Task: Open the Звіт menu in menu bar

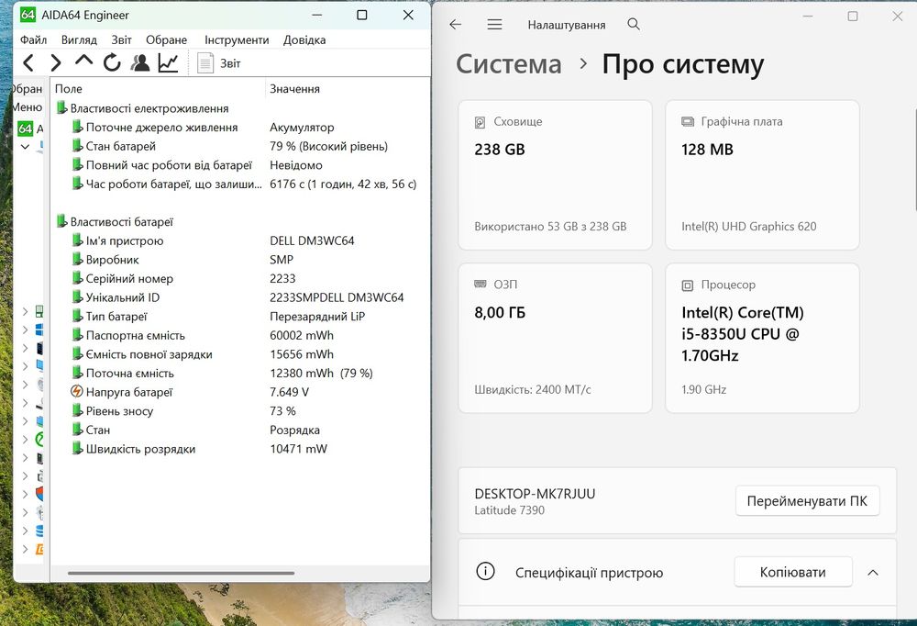Action: (121, 39)
